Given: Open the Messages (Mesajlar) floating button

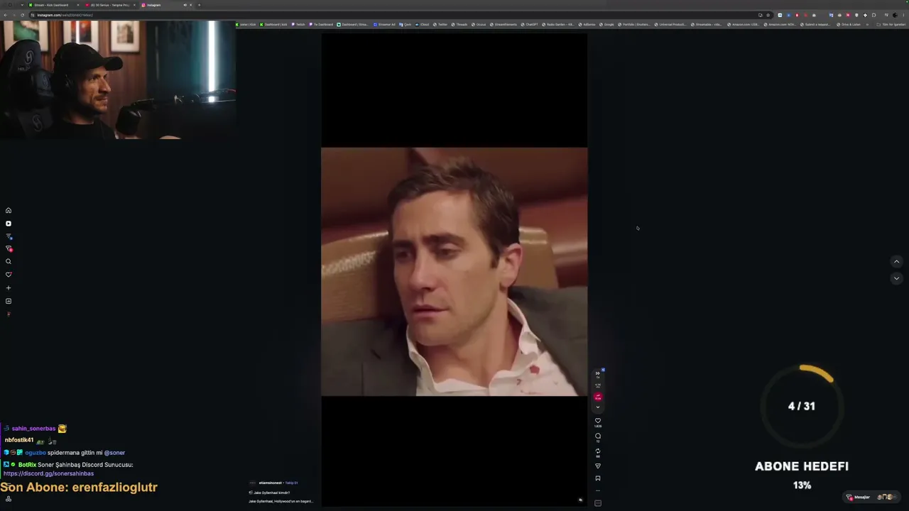Looking at the screenshot, I should point(871,497).
